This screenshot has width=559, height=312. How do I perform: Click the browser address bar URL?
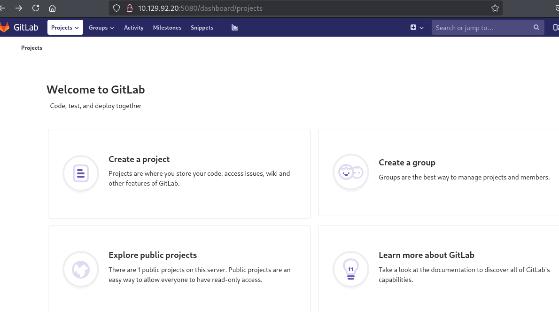pyautogui.click(x=200, y=8)
